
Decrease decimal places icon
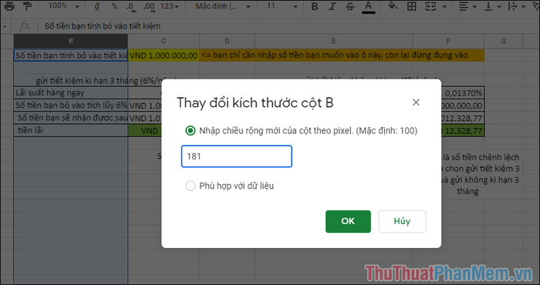pyautogui.click(x=132, y=6)
